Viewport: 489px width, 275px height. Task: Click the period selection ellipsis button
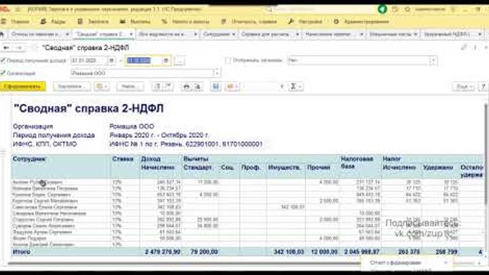click(180, 60)
